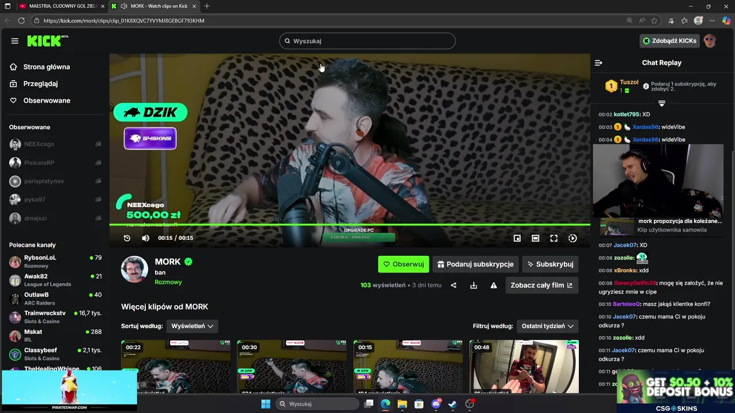Enter fullscreen video mode

[554, 238]
